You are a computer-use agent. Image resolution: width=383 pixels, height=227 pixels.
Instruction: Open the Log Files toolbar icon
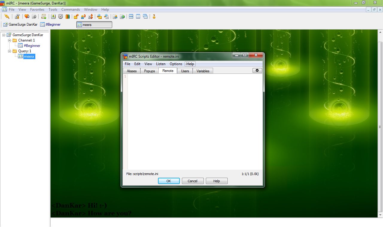(106, 16)
